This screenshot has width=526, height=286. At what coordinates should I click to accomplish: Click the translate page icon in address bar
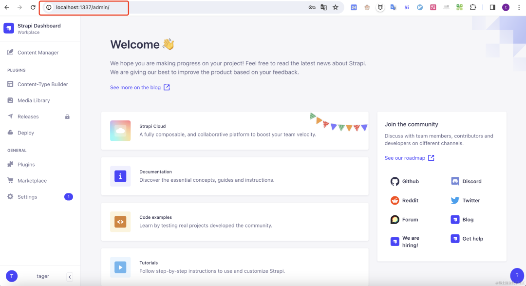[x=324, y=7]
